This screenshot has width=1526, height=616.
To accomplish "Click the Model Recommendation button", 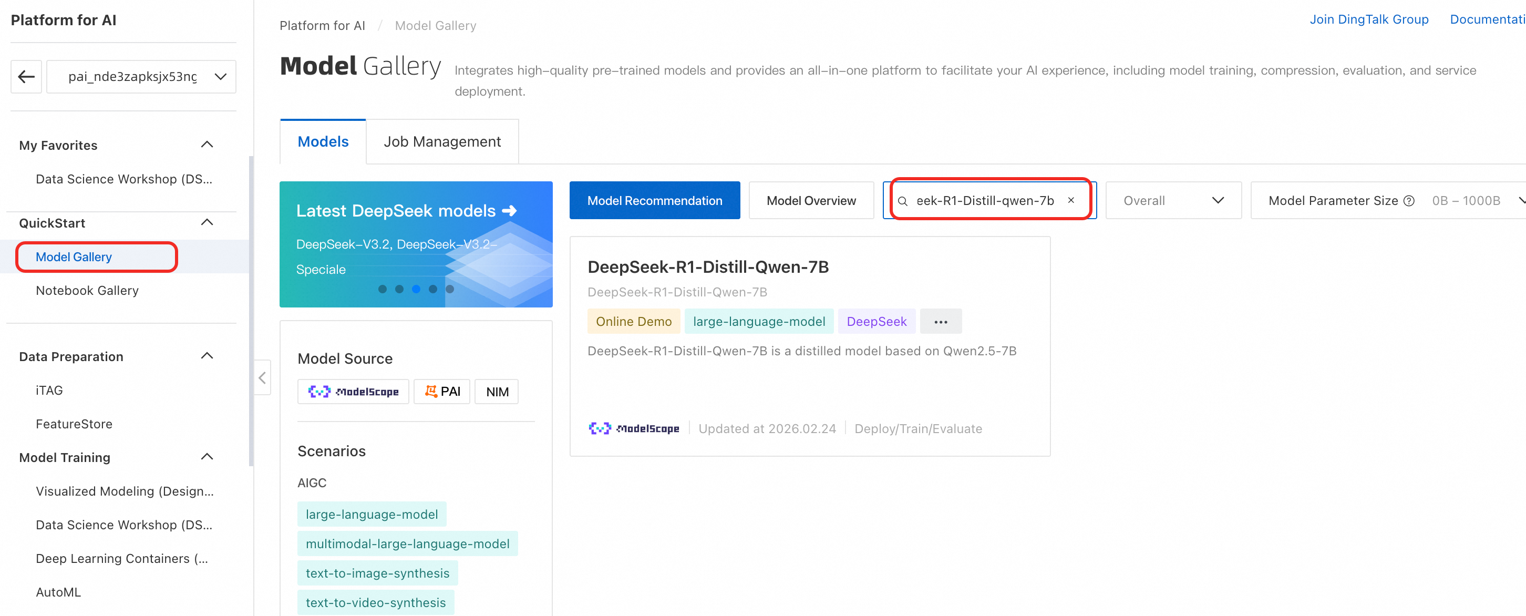I will tap(655, 200).
